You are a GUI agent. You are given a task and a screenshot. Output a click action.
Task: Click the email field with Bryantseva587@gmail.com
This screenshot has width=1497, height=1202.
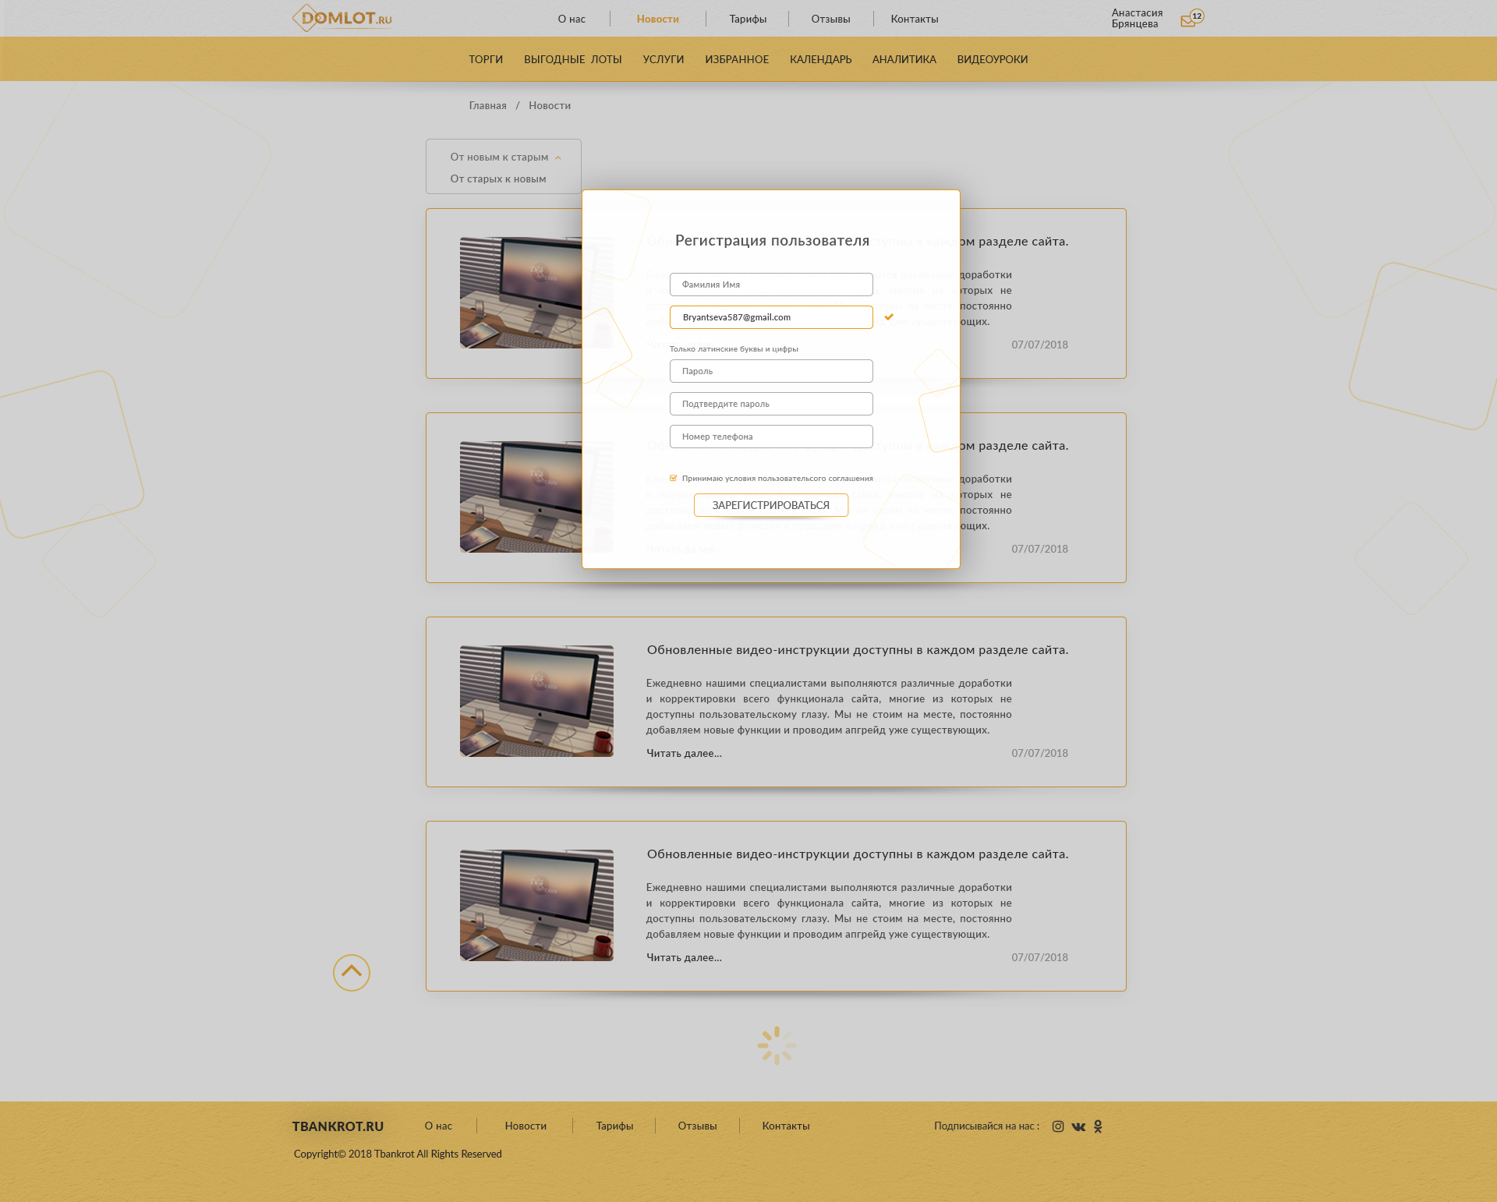(771, 317)
